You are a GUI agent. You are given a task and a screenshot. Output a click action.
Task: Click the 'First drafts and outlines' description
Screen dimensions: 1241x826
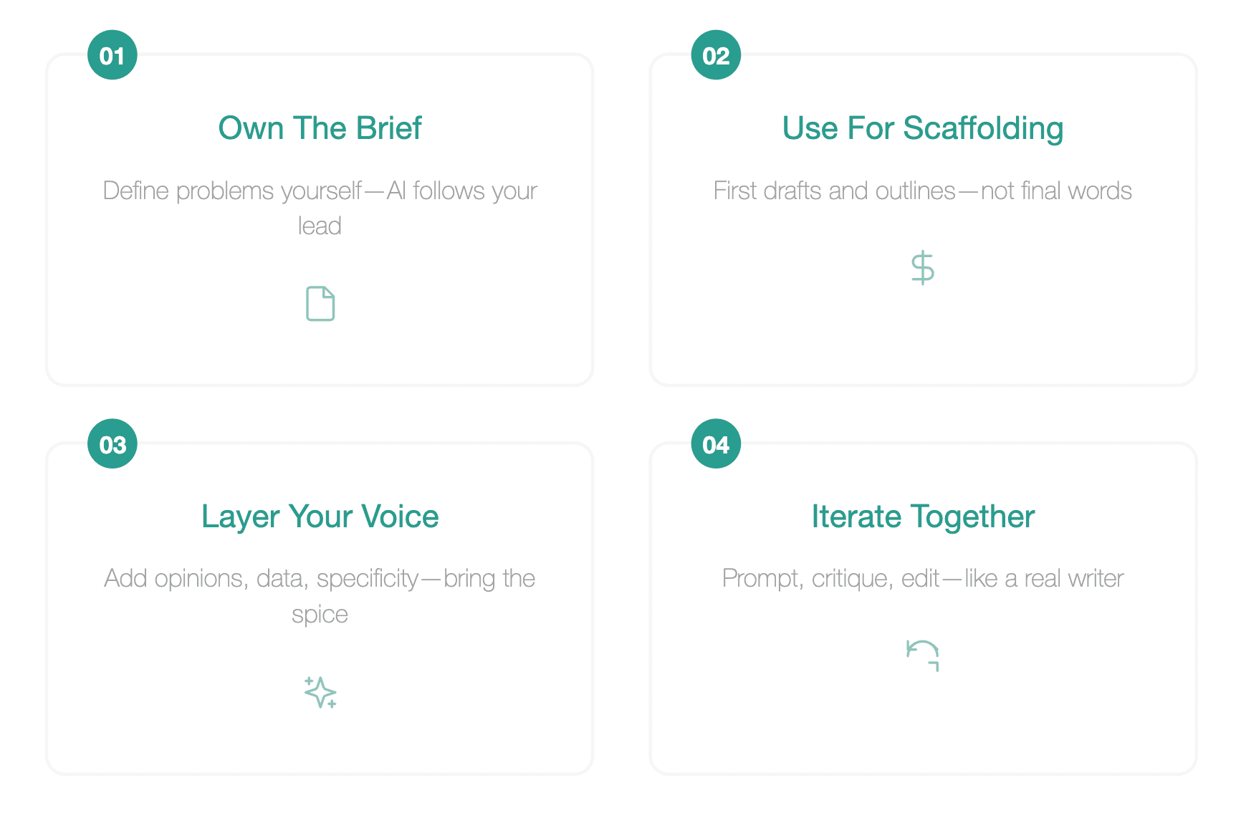[x=923, y=191]
